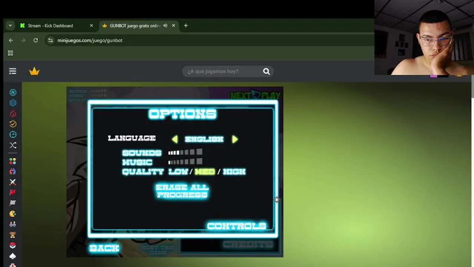The height and width of the screenshot is (267, 474).
Task: Adjust the Music volume bar
Action: [185, 162]
